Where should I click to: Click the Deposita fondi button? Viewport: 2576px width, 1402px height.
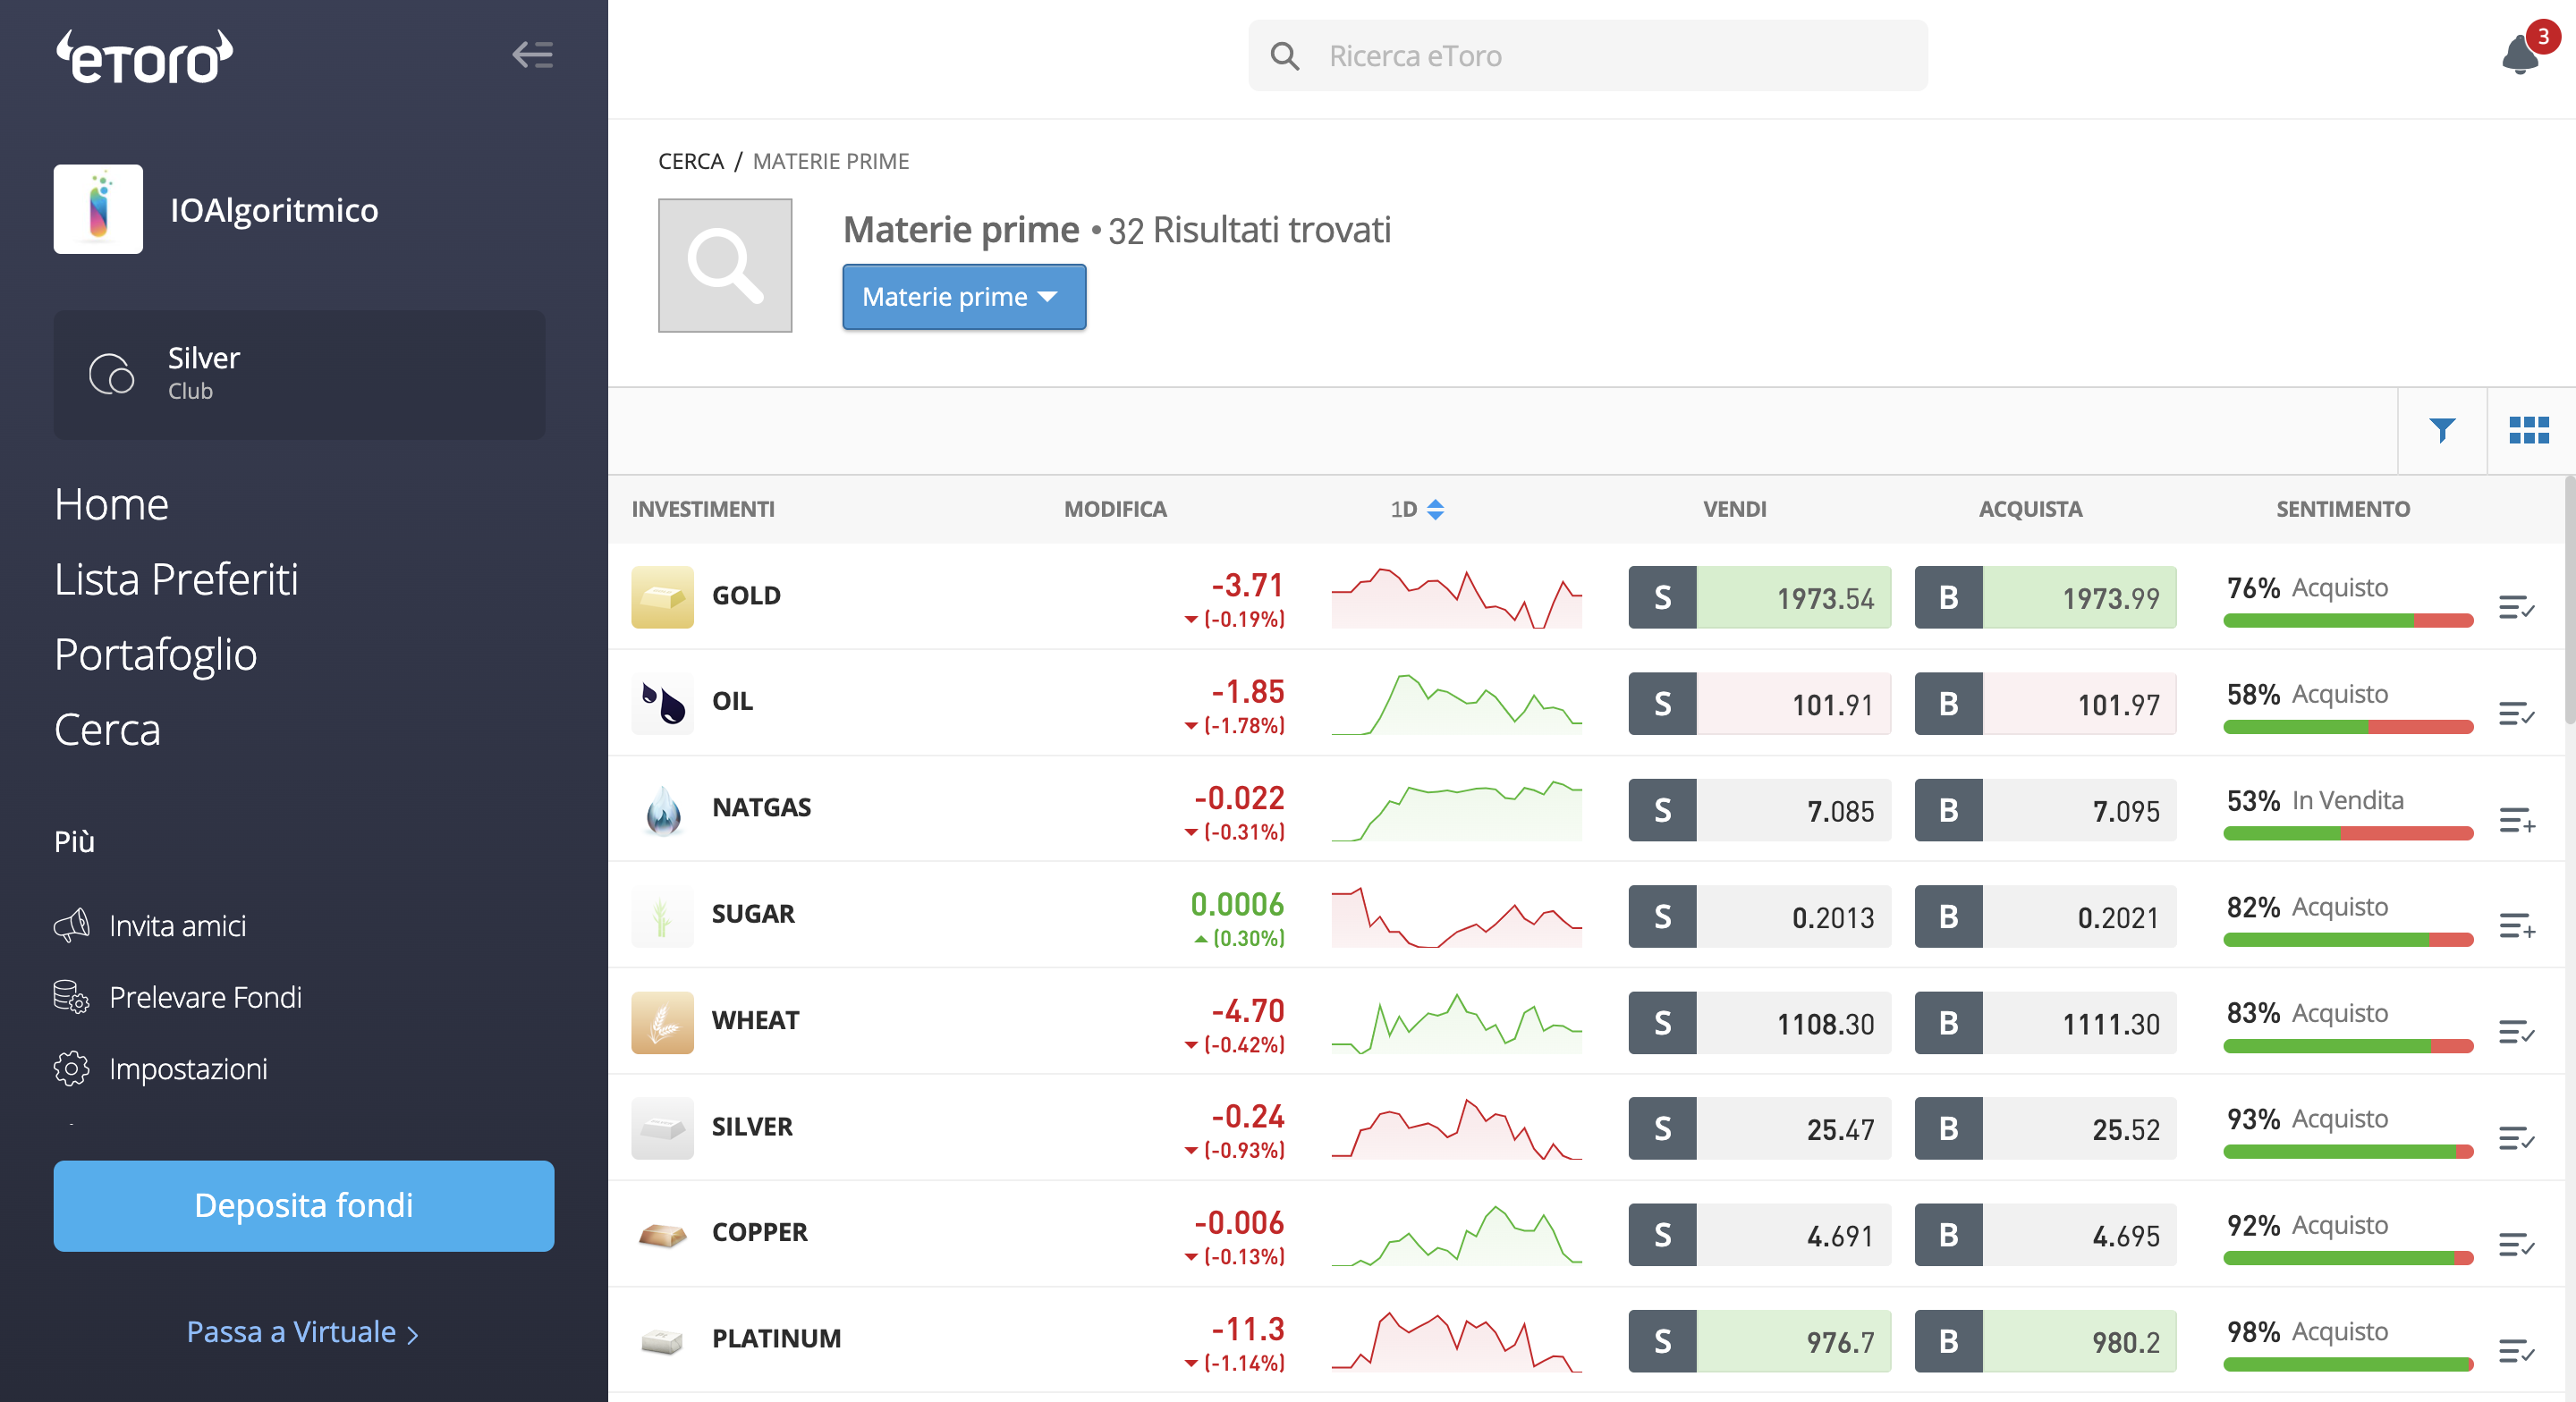coord(303,1205)
